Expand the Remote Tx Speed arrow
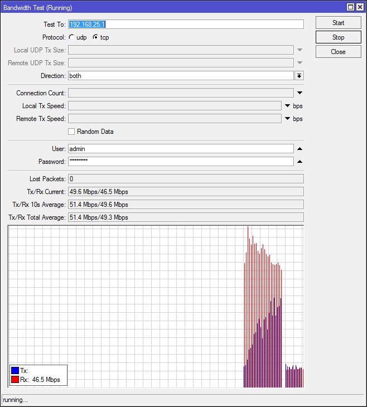Viewport: 367px width, 407px height. point(287,119)
